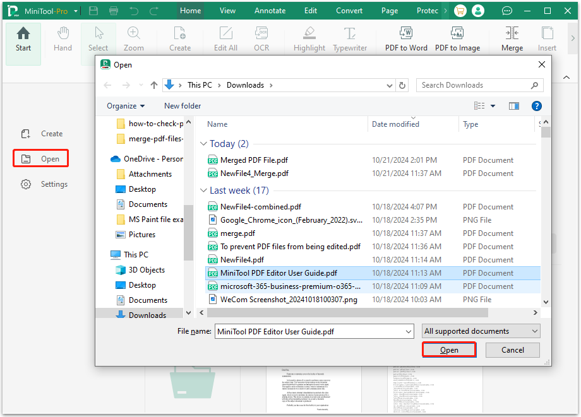Open the feedback chat bubble icon

coord(506,11)
